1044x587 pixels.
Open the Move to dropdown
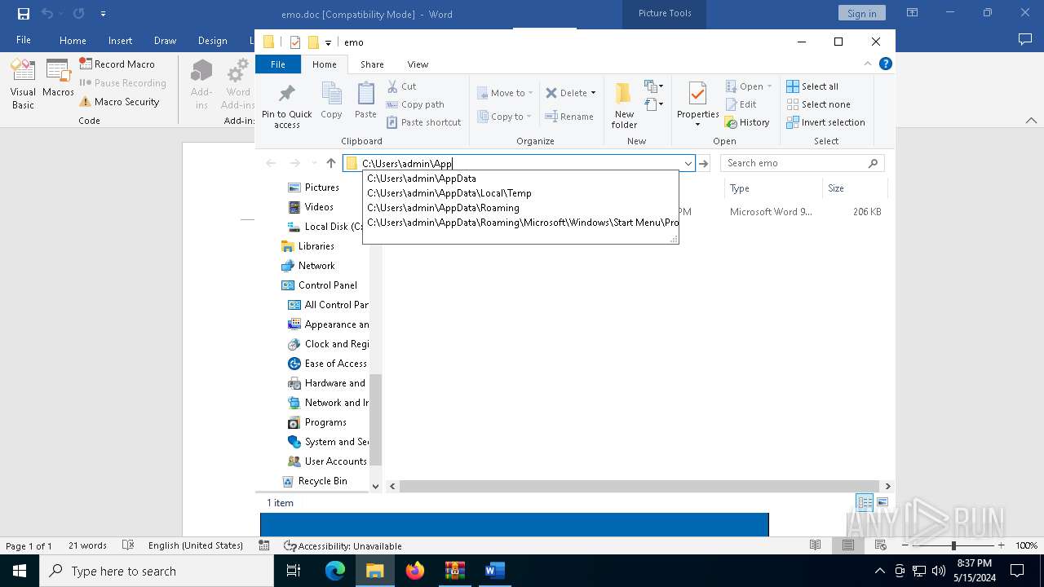tap(505, 93)
